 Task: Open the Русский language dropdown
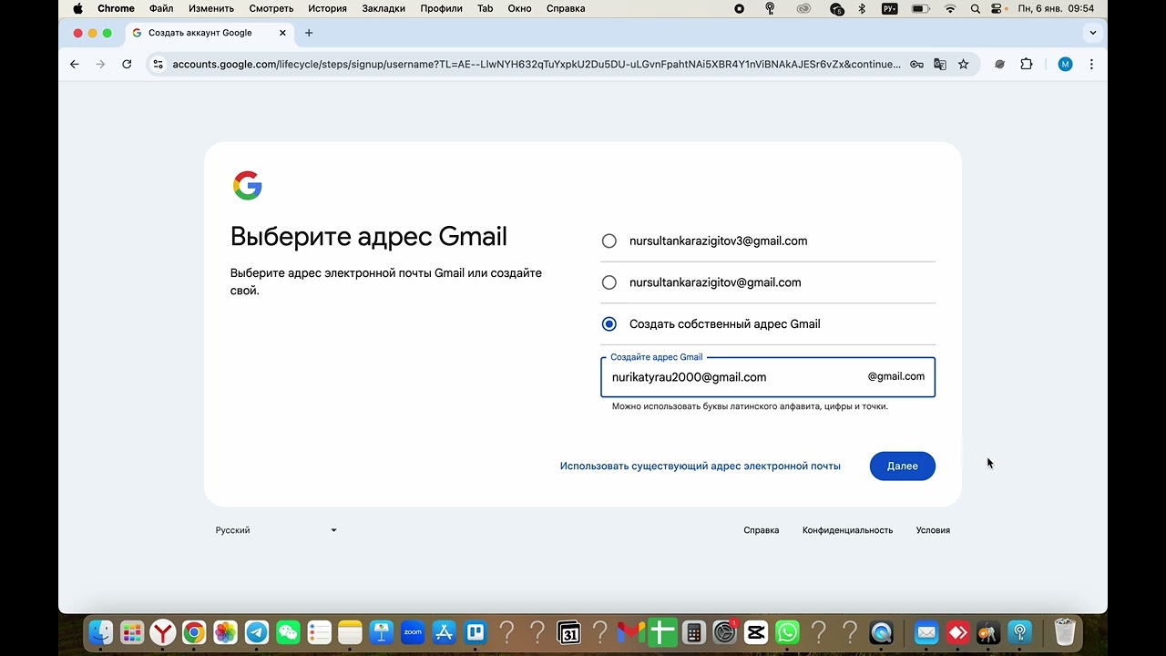276,530
